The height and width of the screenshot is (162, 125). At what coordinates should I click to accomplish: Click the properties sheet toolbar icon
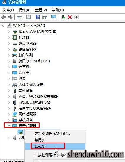(x=28, y=17)
